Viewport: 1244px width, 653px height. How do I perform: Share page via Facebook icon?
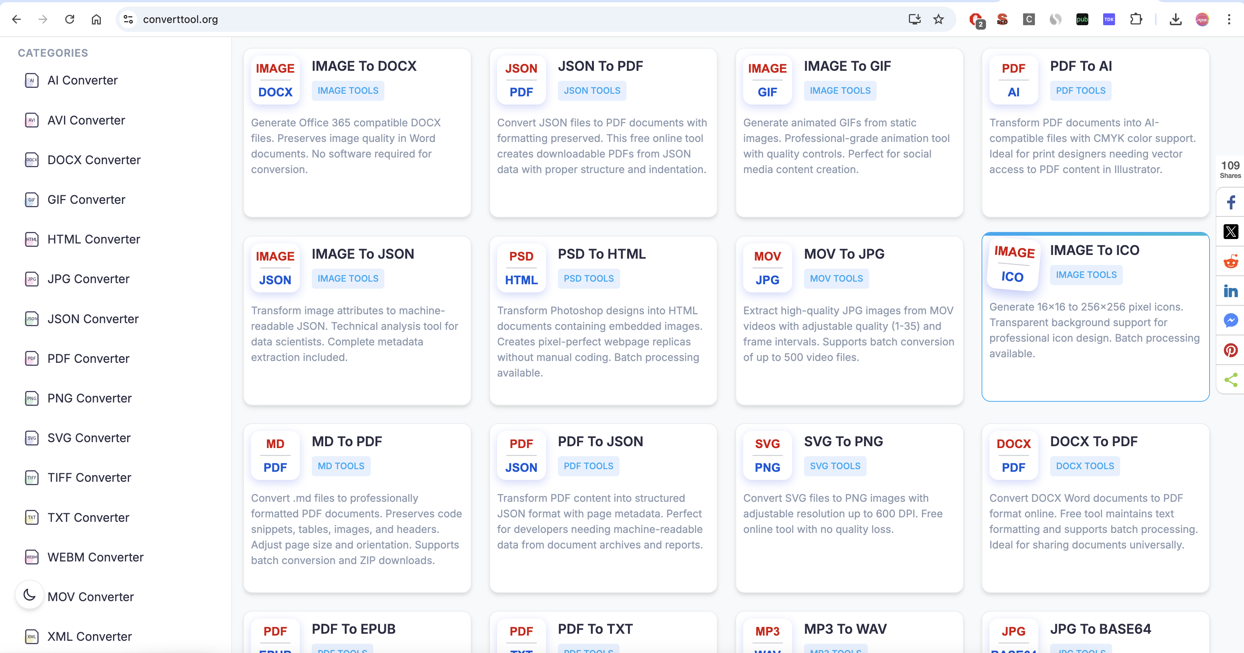1231,202
